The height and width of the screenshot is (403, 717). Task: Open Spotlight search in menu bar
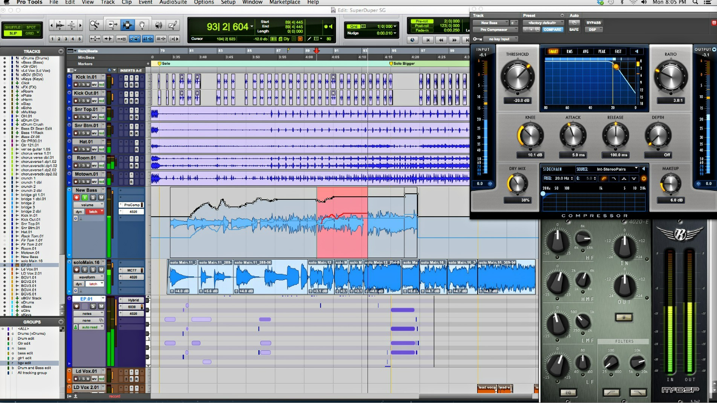pyautogui.click(x=695, y=2)
